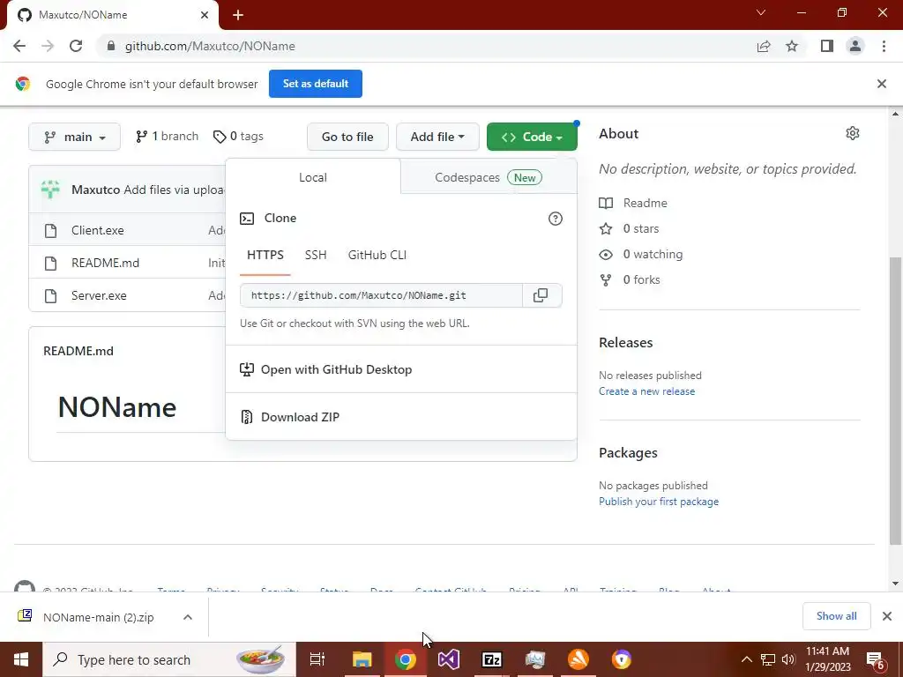The image size is (903, 677).
Task: Open the notification center icon
Action: click(876, 659)
